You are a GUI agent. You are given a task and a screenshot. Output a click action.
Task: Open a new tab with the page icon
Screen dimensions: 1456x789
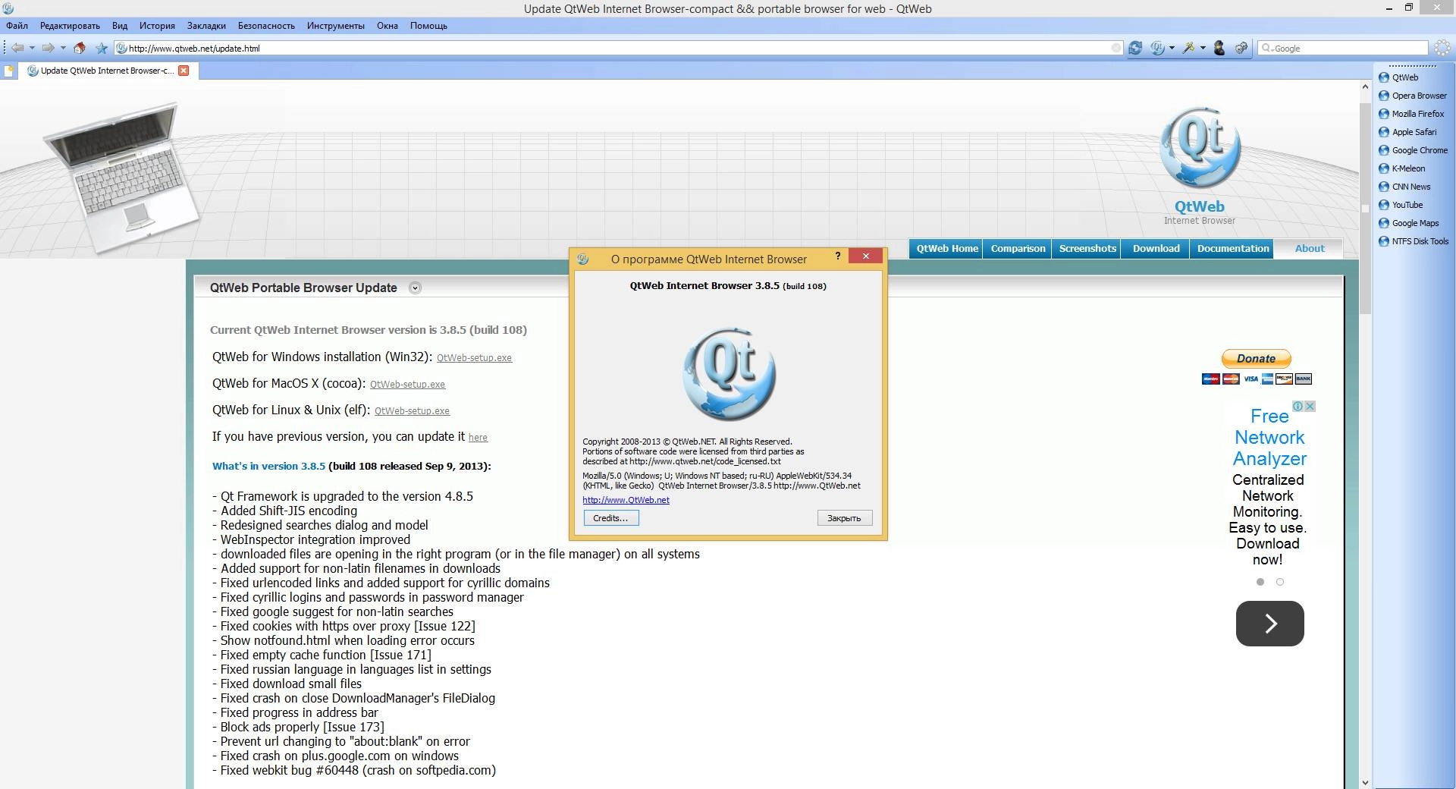coord(9,71)
